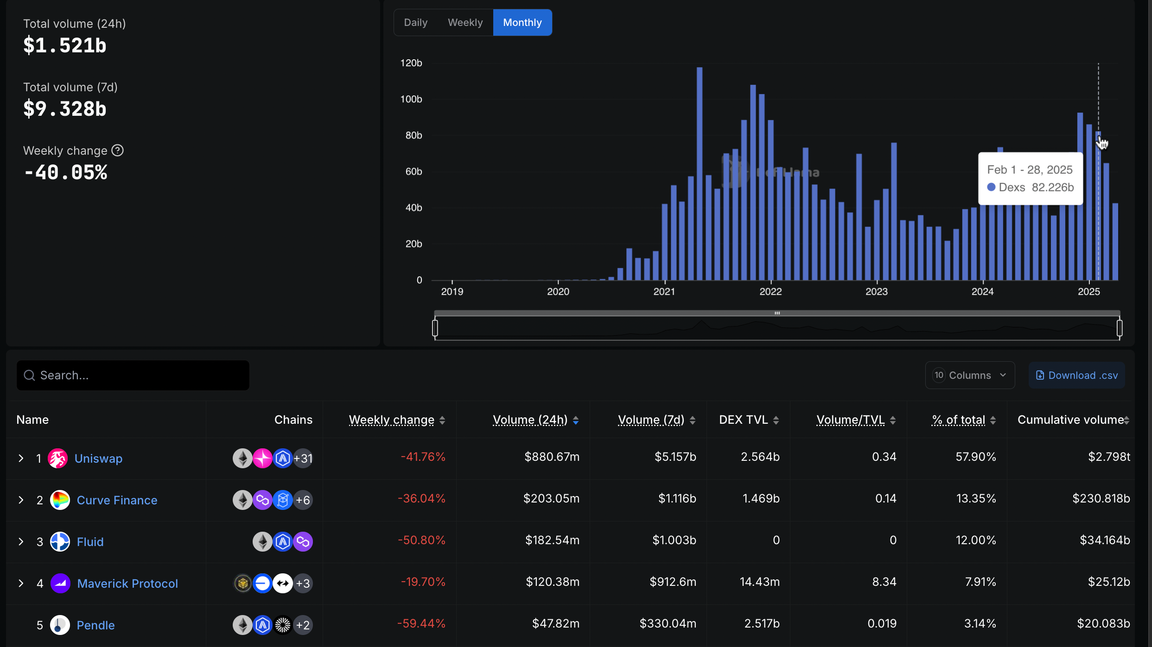Screen dimensions: 1152x647
Task: Click BSC chain icon in Maverick row
Action: 242,583
